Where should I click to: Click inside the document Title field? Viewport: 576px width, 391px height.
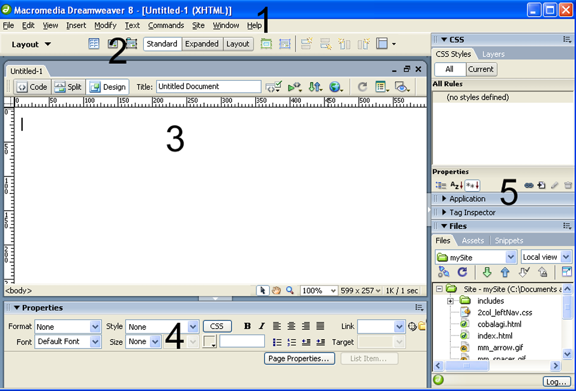click(x=208, y=87)
